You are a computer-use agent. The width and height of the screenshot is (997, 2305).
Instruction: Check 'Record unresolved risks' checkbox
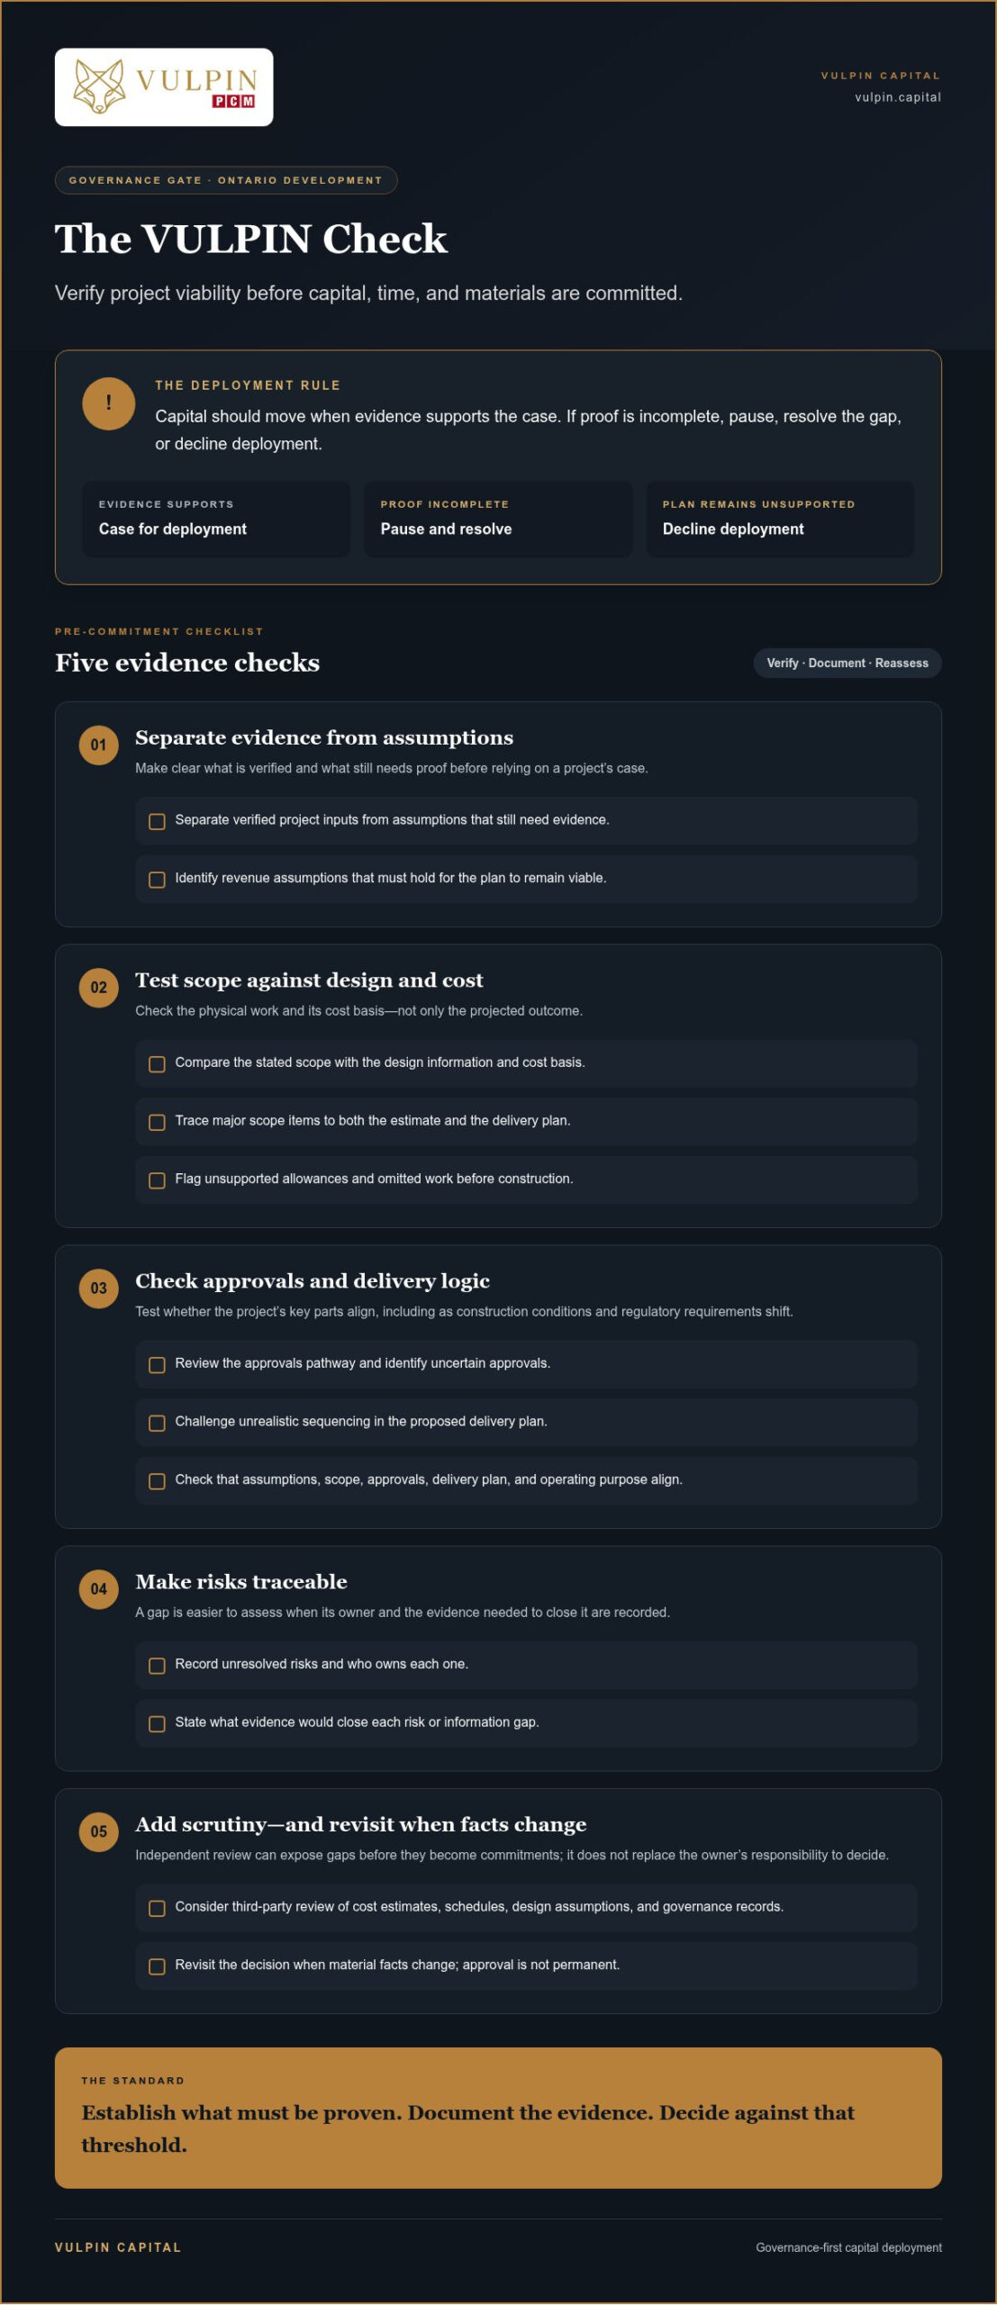click(157, 1666)
